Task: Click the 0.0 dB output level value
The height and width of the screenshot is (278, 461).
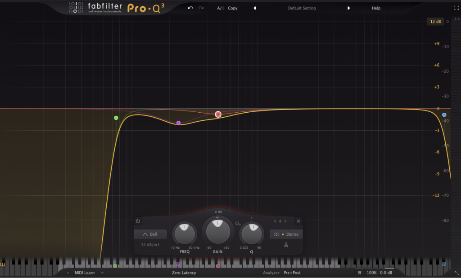Action: click(386, 273)
